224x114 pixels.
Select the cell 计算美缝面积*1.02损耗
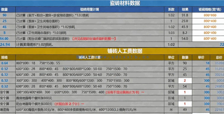tap(90, 45)
